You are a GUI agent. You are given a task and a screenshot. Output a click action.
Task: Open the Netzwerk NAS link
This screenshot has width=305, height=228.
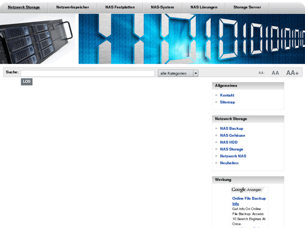[x=233, y=156]
